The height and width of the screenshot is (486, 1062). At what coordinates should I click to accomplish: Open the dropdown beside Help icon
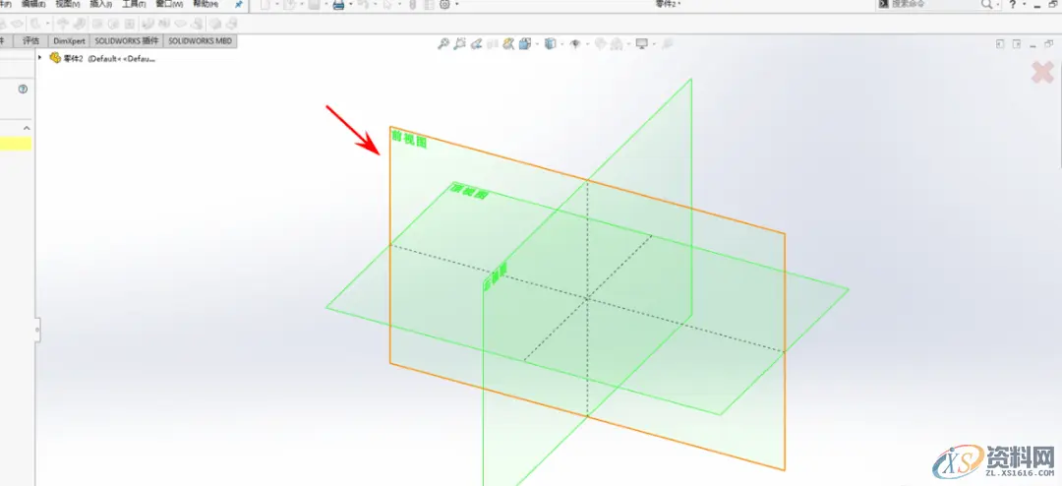[x=1024, y=4]
